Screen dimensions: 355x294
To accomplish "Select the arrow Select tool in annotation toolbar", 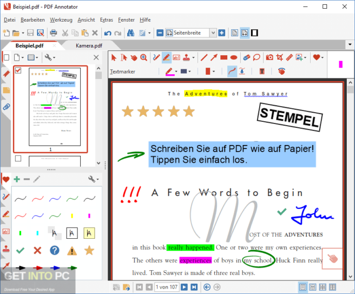I will [x=114, y=57].
